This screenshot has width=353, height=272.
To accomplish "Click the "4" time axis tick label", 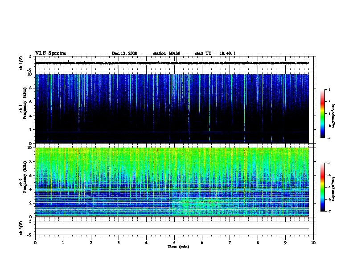I will click(x=147, y=243).
